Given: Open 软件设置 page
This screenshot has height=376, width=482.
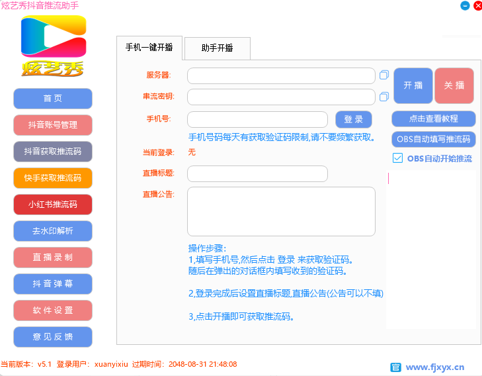Looking at the screenshot, I should pyautogui.click(x=53, y=310).
